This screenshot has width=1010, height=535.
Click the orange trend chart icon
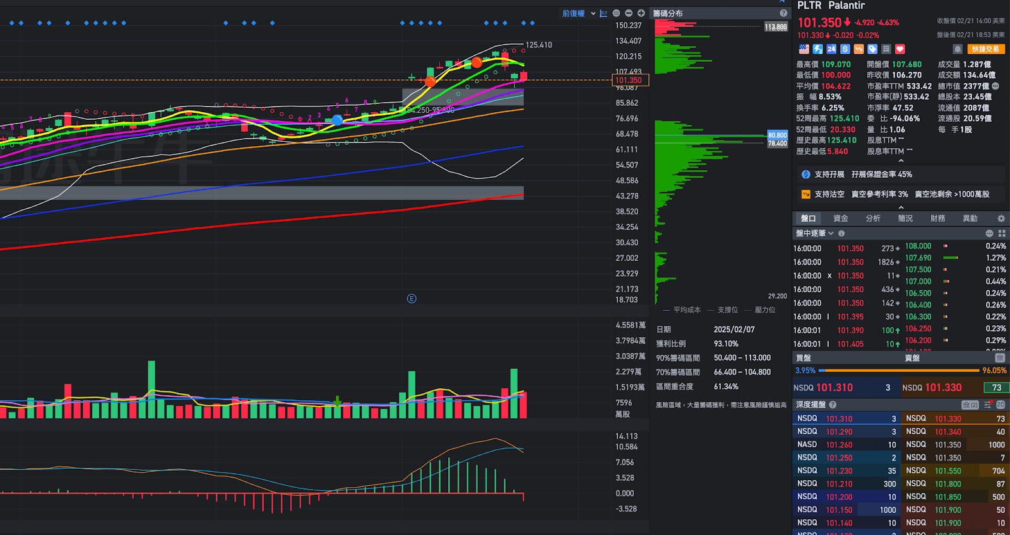tap(858, 49)
